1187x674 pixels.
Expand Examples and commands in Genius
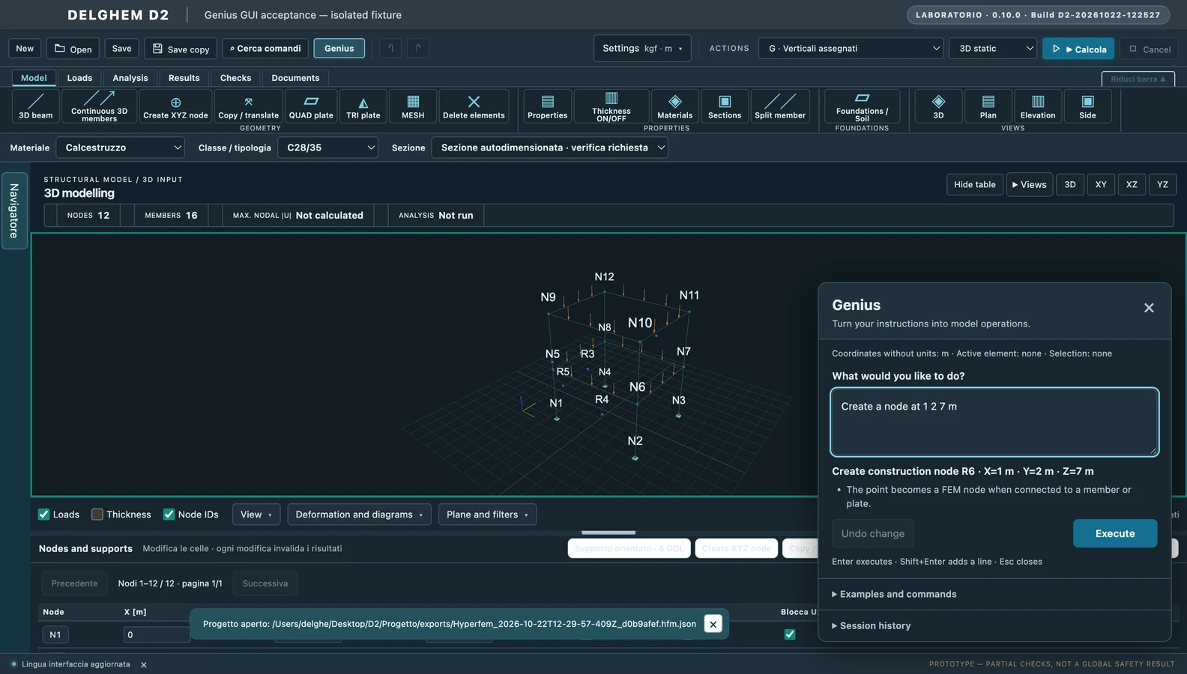pyautogui.click(x=898, y=594)
